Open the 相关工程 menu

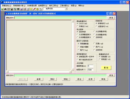[x=54, y=6]
